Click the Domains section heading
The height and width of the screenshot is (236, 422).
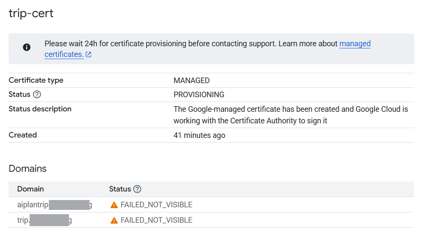click(27, 168)
